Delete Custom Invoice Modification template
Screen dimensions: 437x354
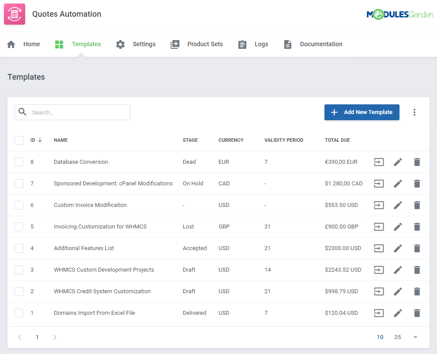pos(417,205)
